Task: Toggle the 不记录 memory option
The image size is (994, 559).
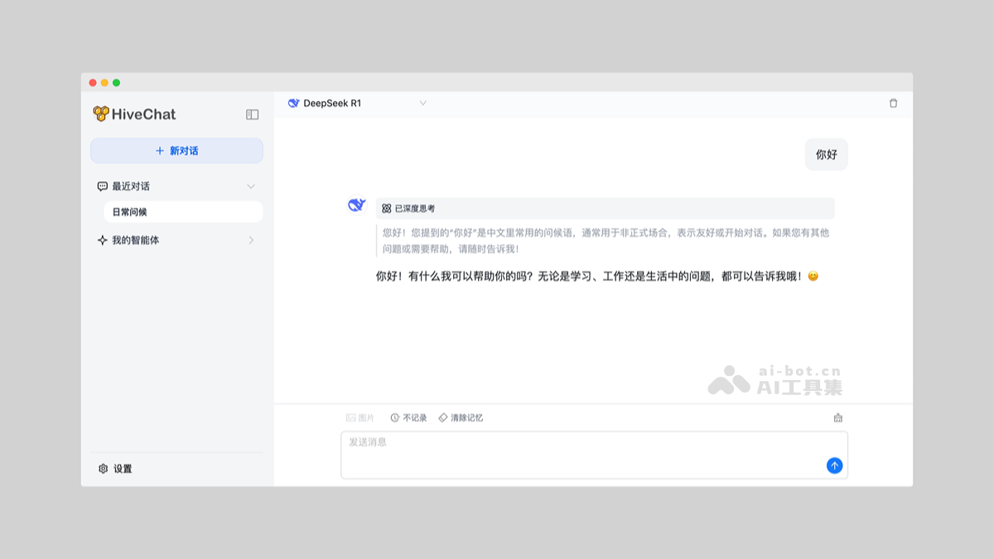Action: [x=410, y=417]
